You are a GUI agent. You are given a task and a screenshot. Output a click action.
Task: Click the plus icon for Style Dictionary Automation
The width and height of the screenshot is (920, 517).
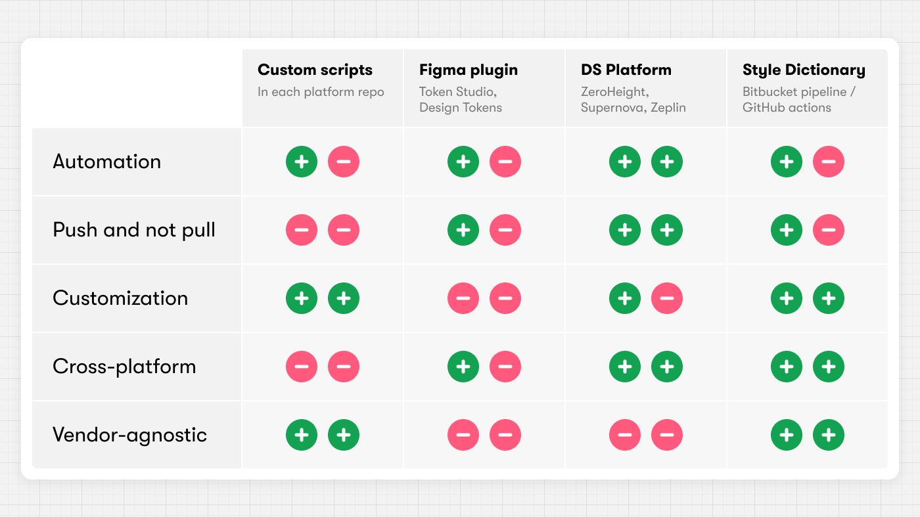click(x=787, y=162)
